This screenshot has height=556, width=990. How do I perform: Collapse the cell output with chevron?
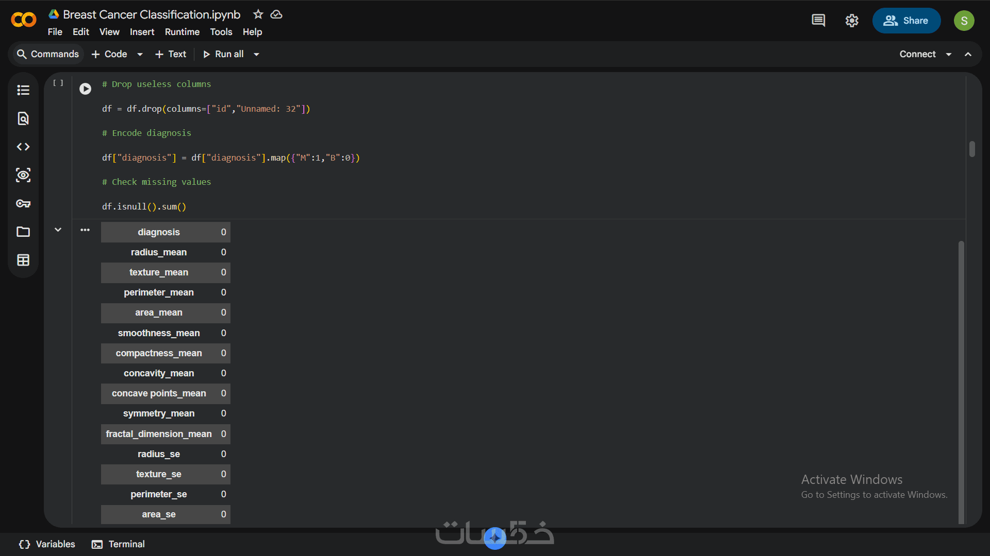[x=58, y=230]
